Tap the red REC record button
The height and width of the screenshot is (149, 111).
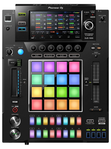pos(15,110)
